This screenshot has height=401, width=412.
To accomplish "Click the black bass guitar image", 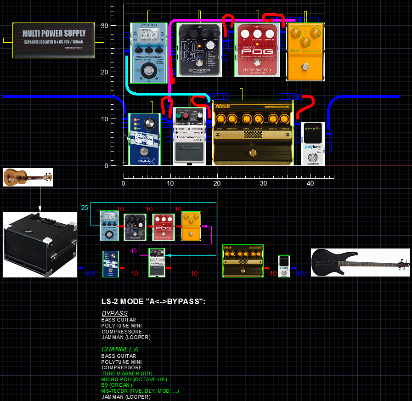I will click(360, 262).
